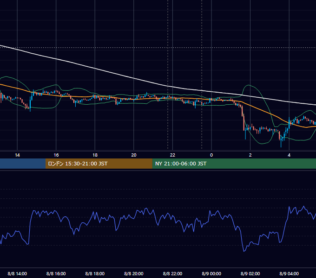Viewport: 316px width, 278px height.
Task: Click the hour label 0 on the price chart axis
Action: pos(211,155)
